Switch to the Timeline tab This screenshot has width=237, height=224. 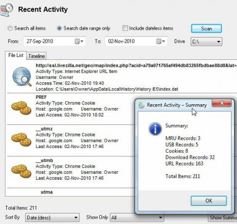click(x=36, y=56)
